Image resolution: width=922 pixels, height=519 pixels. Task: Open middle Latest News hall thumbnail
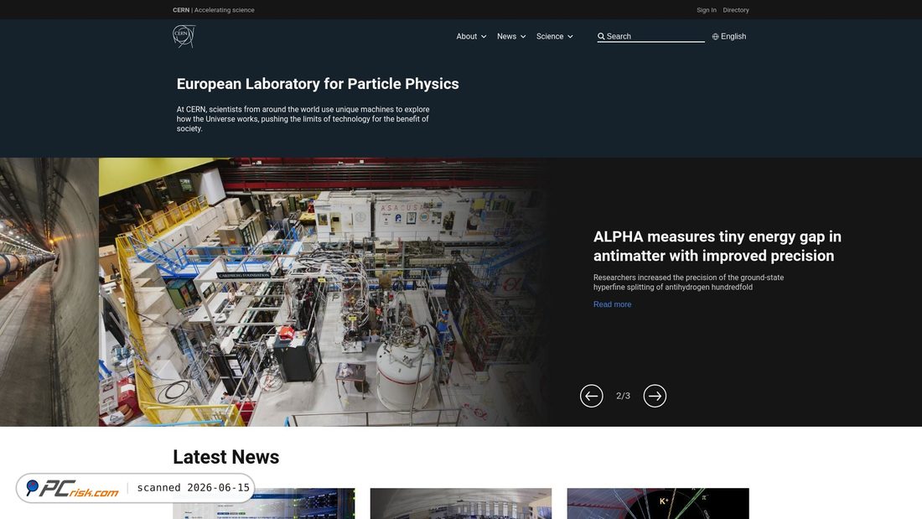click(461, 503)
